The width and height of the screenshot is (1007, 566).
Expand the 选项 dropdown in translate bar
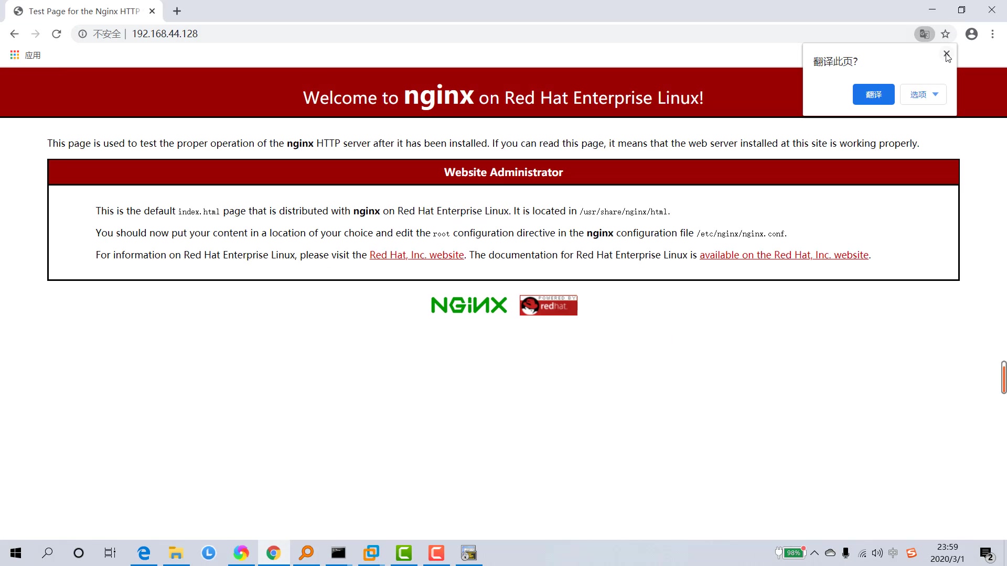tap(925, 95)
